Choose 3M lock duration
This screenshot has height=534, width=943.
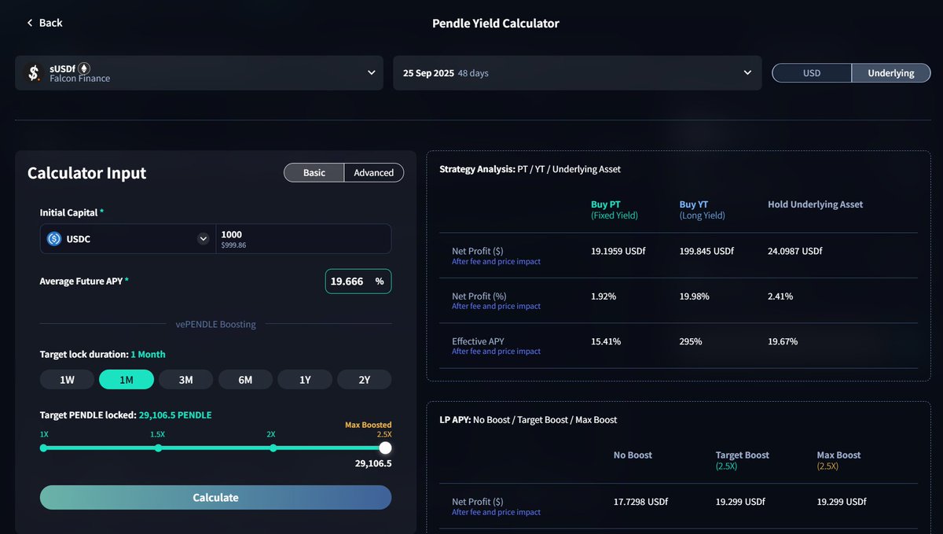click(x=185, y=380)
